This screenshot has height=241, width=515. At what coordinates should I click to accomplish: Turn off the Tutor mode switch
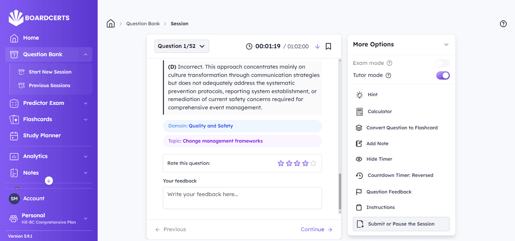[x=443, y=75]
